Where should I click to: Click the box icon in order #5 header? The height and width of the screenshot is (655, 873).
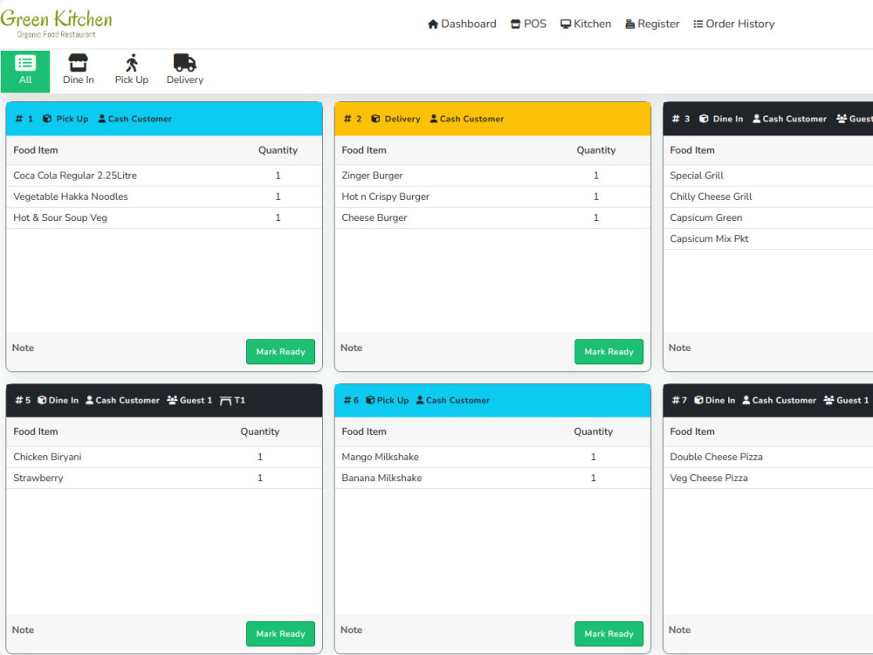coord(42,400)
